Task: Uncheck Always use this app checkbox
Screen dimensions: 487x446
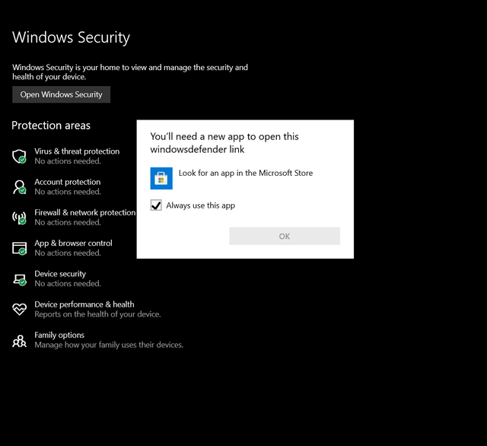Action: [x=156, y=205]
